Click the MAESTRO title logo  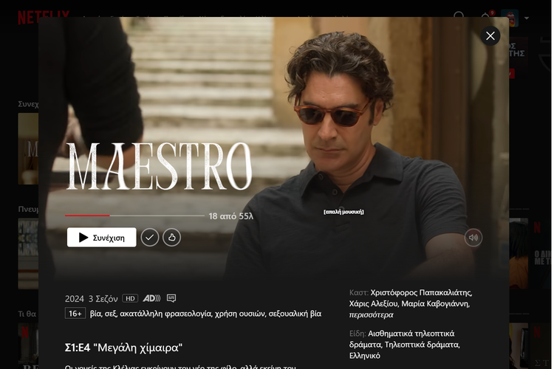[159, 166]
